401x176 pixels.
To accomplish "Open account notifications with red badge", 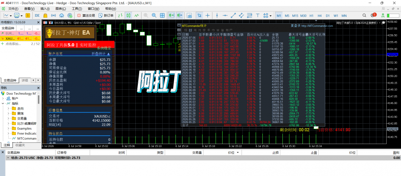I will [x=373, y=15].
